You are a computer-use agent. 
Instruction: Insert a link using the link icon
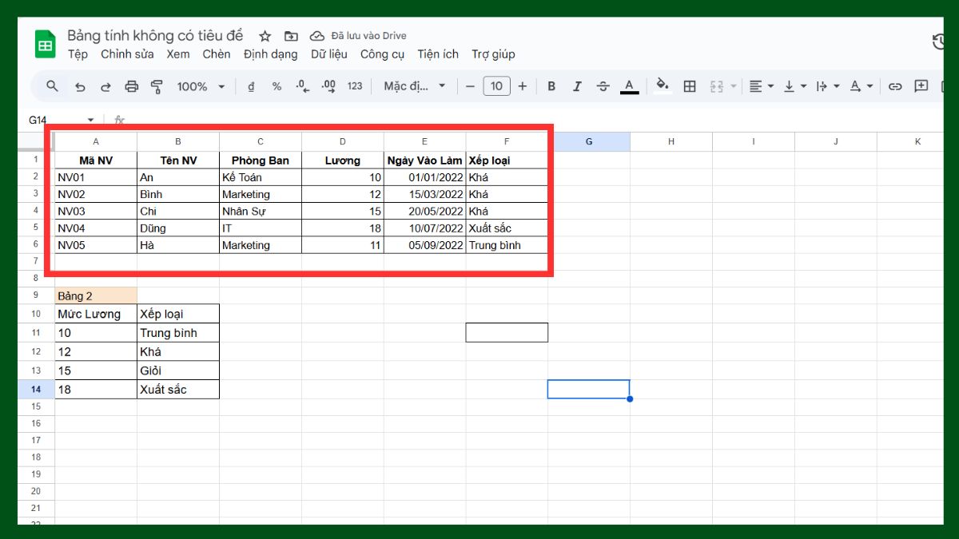pos(894,85)
